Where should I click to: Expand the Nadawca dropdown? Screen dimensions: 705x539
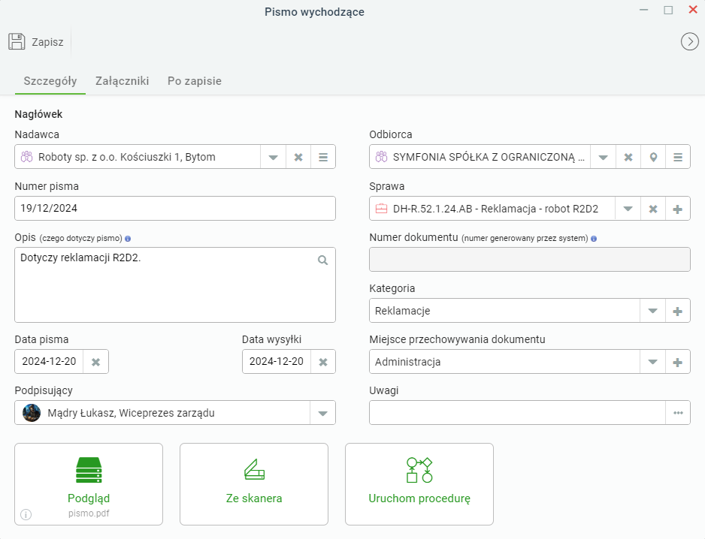click(x=273, y=157)
